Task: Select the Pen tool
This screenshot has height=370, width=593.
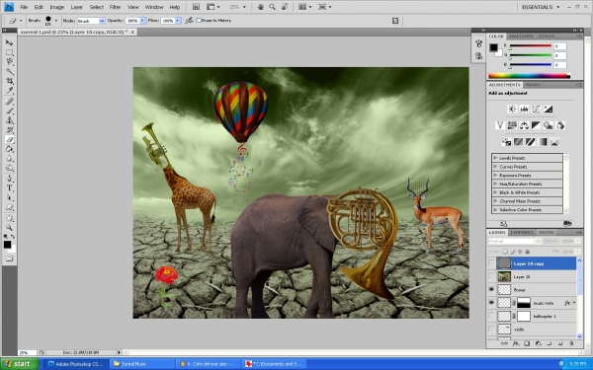Action: pyautogui.click(x=9, y=179)
